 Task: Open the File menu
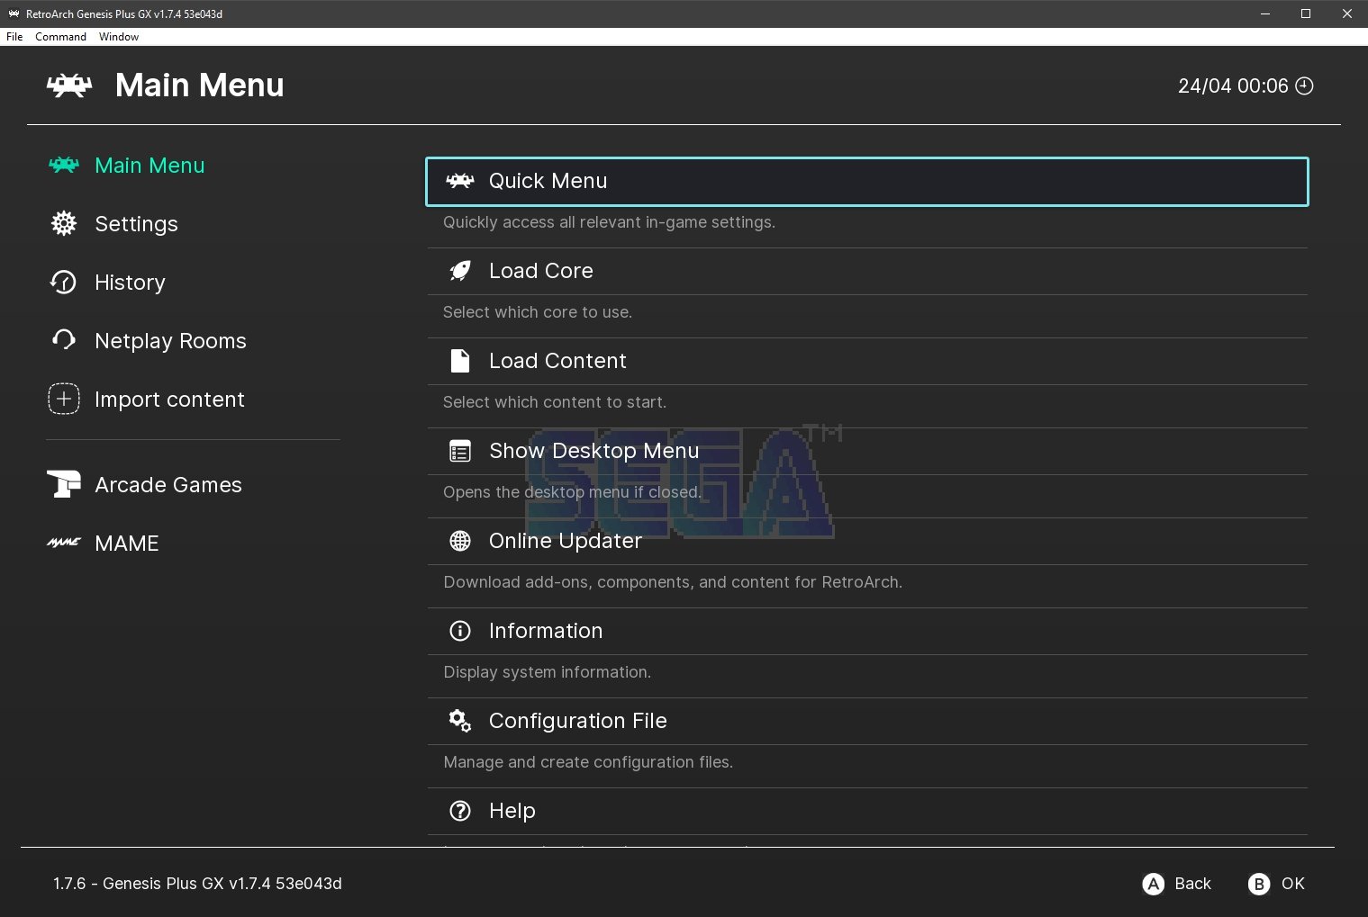[14, 37]
